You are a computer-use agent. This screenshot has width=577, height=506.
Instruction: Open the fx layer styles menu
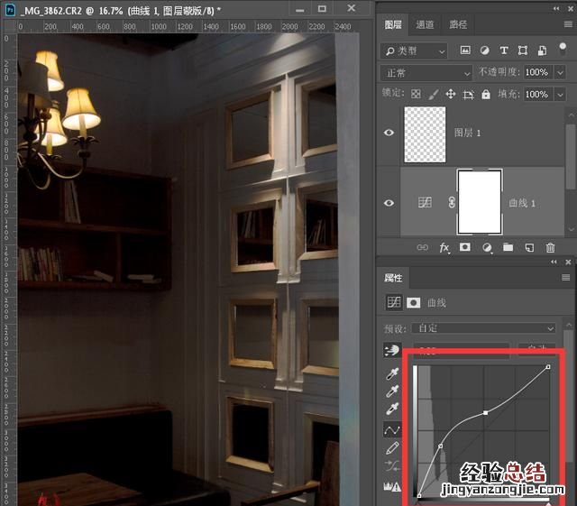444,247
